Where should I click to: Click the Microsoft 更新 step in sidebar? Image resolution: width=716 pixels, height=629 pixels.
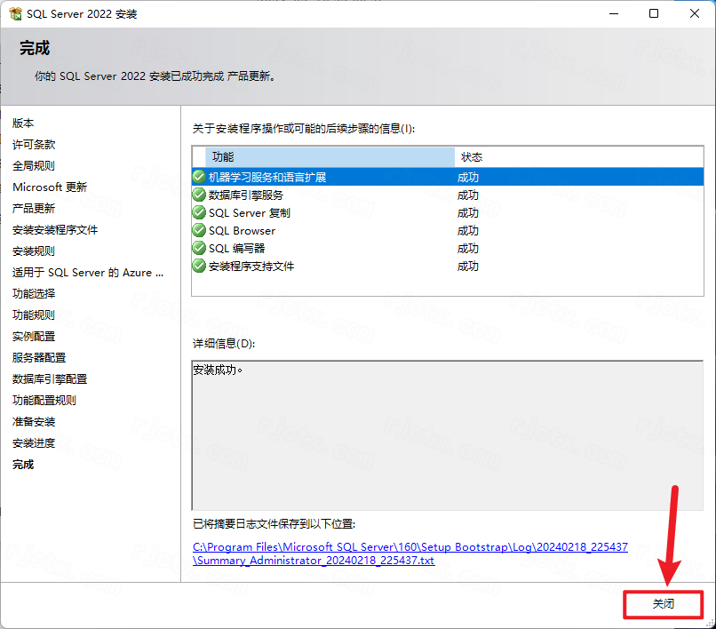click(50, 187)
